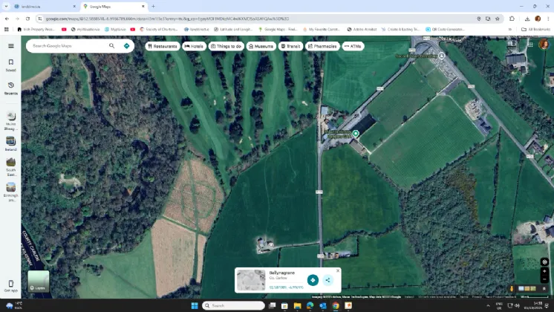The height and width of the screenshot is (312, 554).
Task: Open the Irish Property Price bookmark
Action: [x=36, y=29]
